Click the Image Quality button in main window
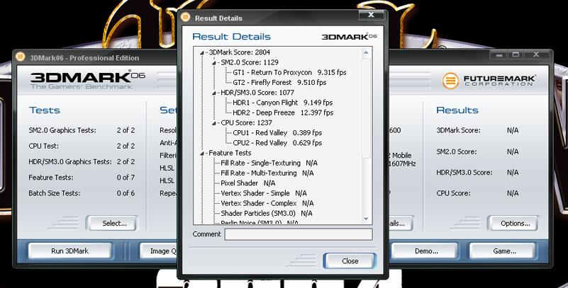Screen dimensions: 568x288 pos(160,250)
